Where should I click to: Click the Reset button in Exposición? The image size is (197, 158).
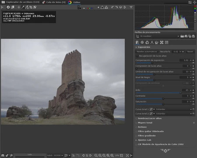click(x=190, y=52)
